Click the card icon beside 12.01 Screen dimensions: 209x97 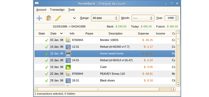[x=68, y=47]
